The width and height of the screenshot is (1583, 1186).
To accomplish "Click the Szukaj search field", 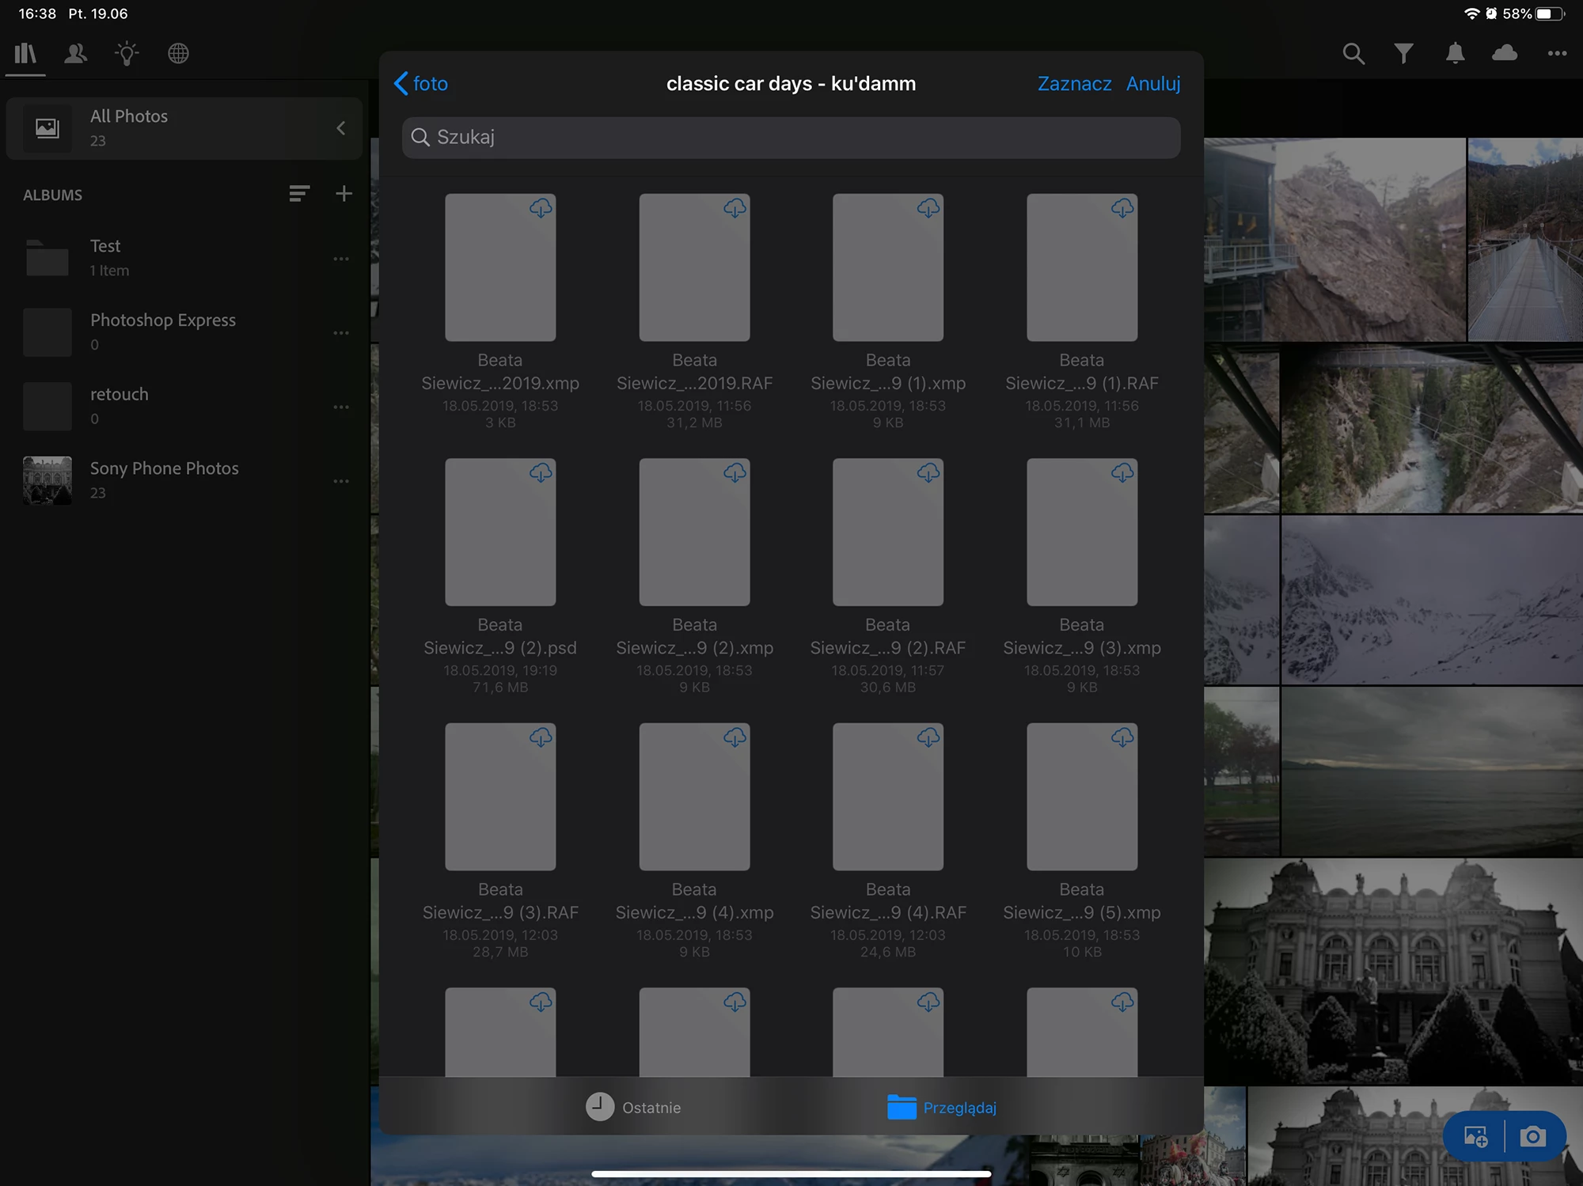I will 791,138.
